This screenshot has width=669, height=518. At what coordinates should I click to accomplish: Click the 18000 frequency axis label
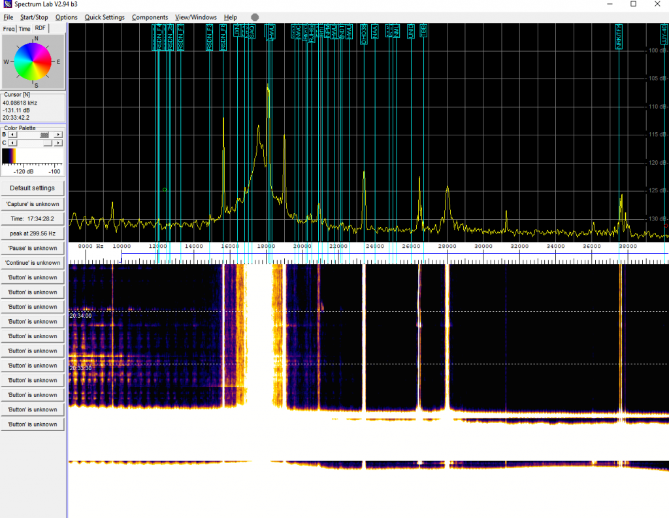click(x=266, y=247)
